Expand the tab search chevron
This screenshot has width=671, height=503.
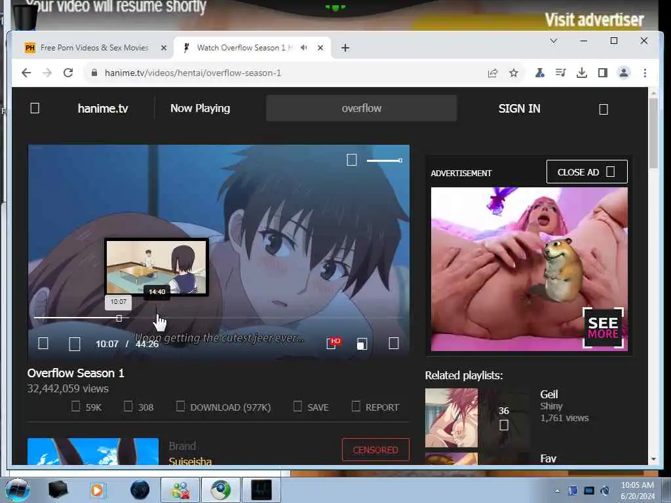pos(553,41)
